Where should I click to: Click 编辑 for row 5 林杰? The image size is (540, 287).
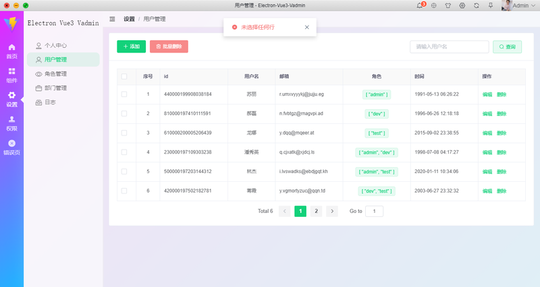click(x=487, y=172)
